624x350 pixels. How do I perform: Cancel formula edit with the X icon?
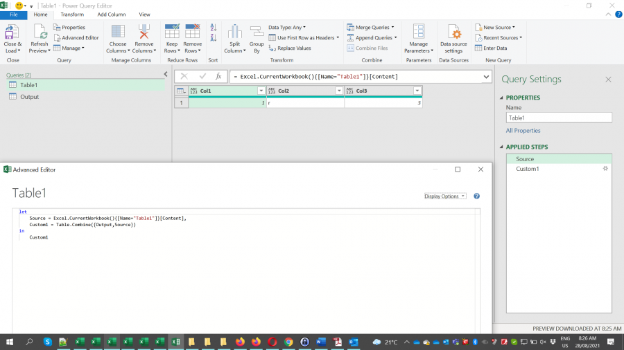[184, 76]
